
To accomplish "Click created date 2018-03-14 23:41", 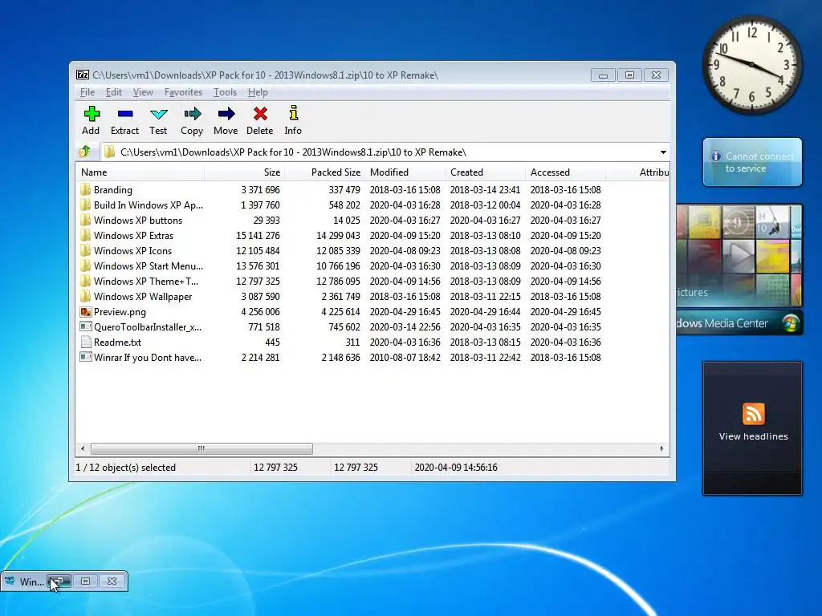I will click(x=485, y=189).
